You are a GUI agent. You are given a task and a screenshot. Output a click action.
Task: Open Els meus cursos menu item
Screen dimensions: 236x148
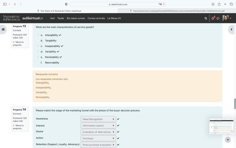(x=76, y=18)
